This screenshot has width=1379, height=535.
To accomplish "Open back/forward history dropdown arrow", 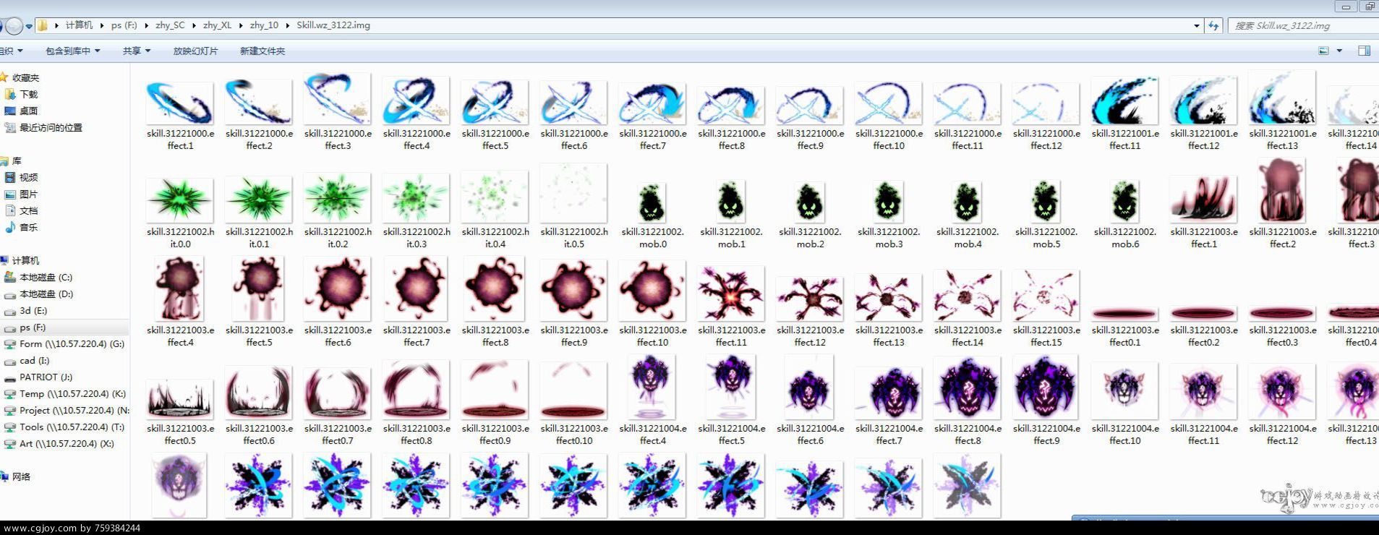I will [29, 26].
